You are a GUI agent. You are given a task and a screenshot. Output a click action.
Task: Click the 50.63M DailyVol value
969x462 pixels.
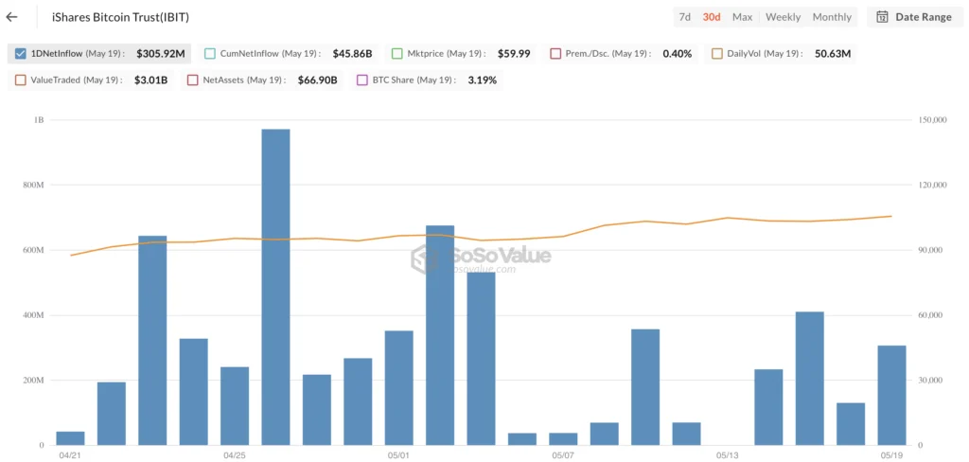(x=833, y=54)
